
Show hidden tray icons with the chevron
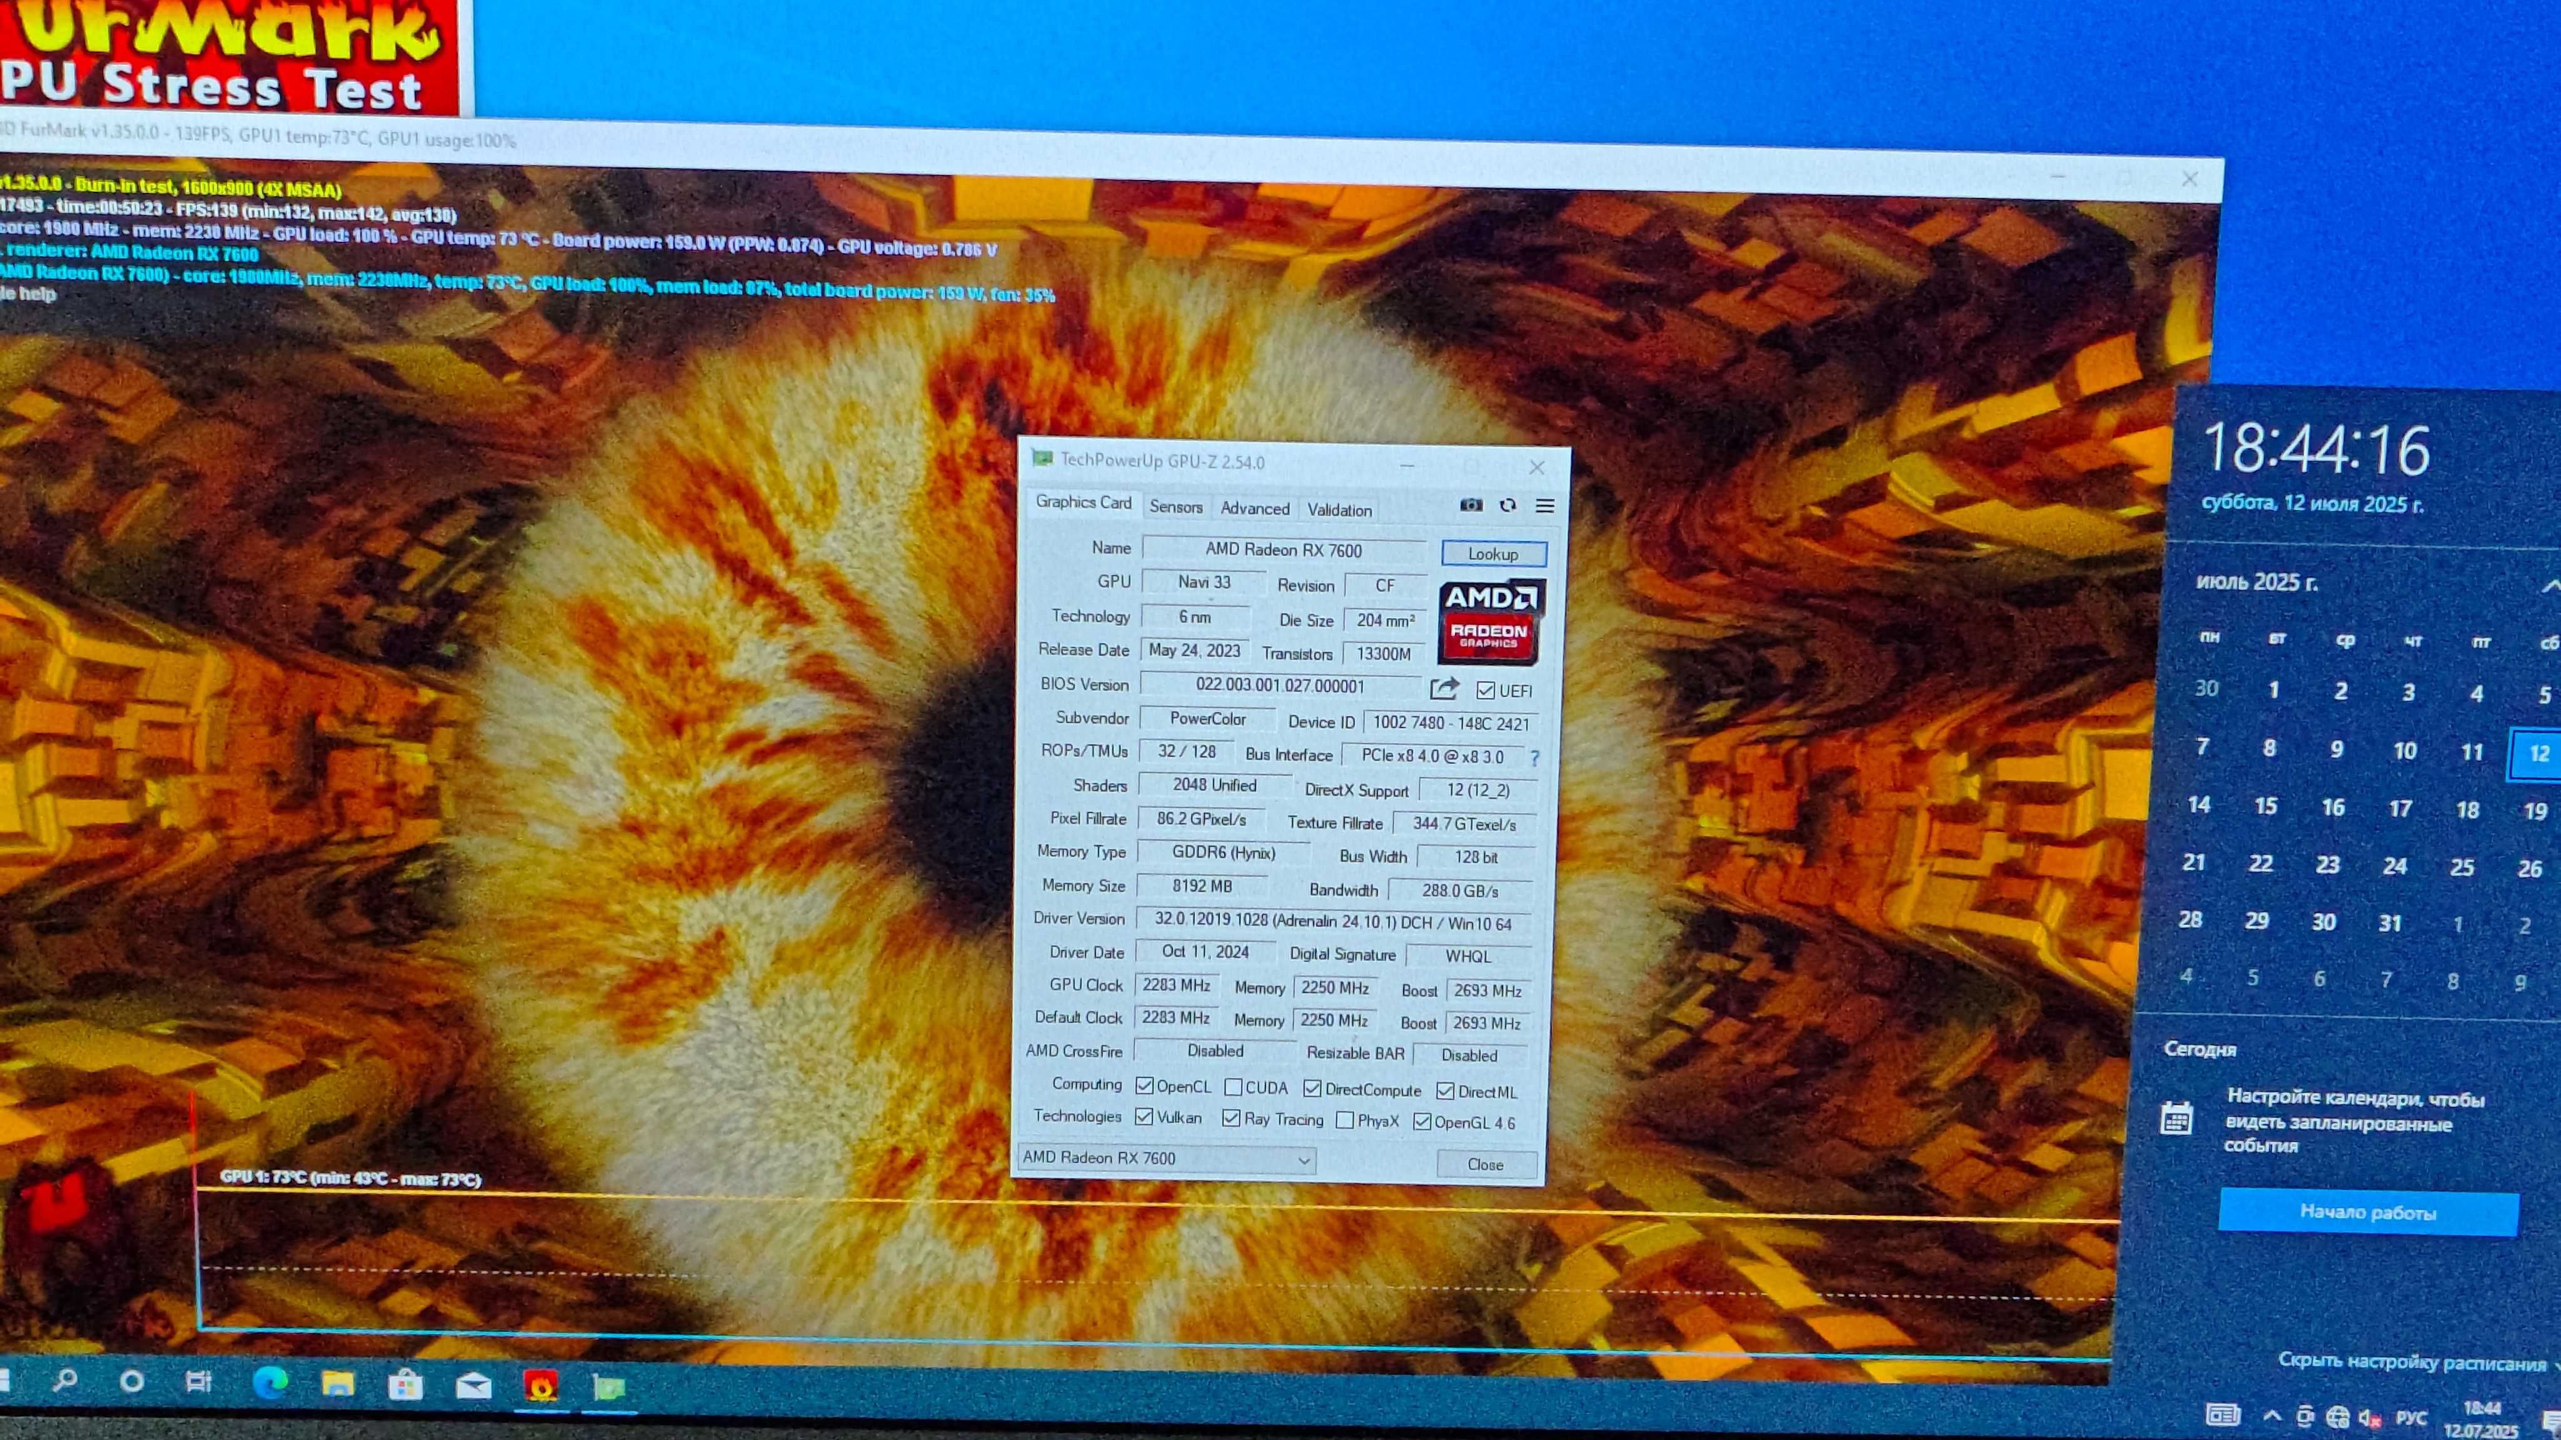click(2272, 1415)
